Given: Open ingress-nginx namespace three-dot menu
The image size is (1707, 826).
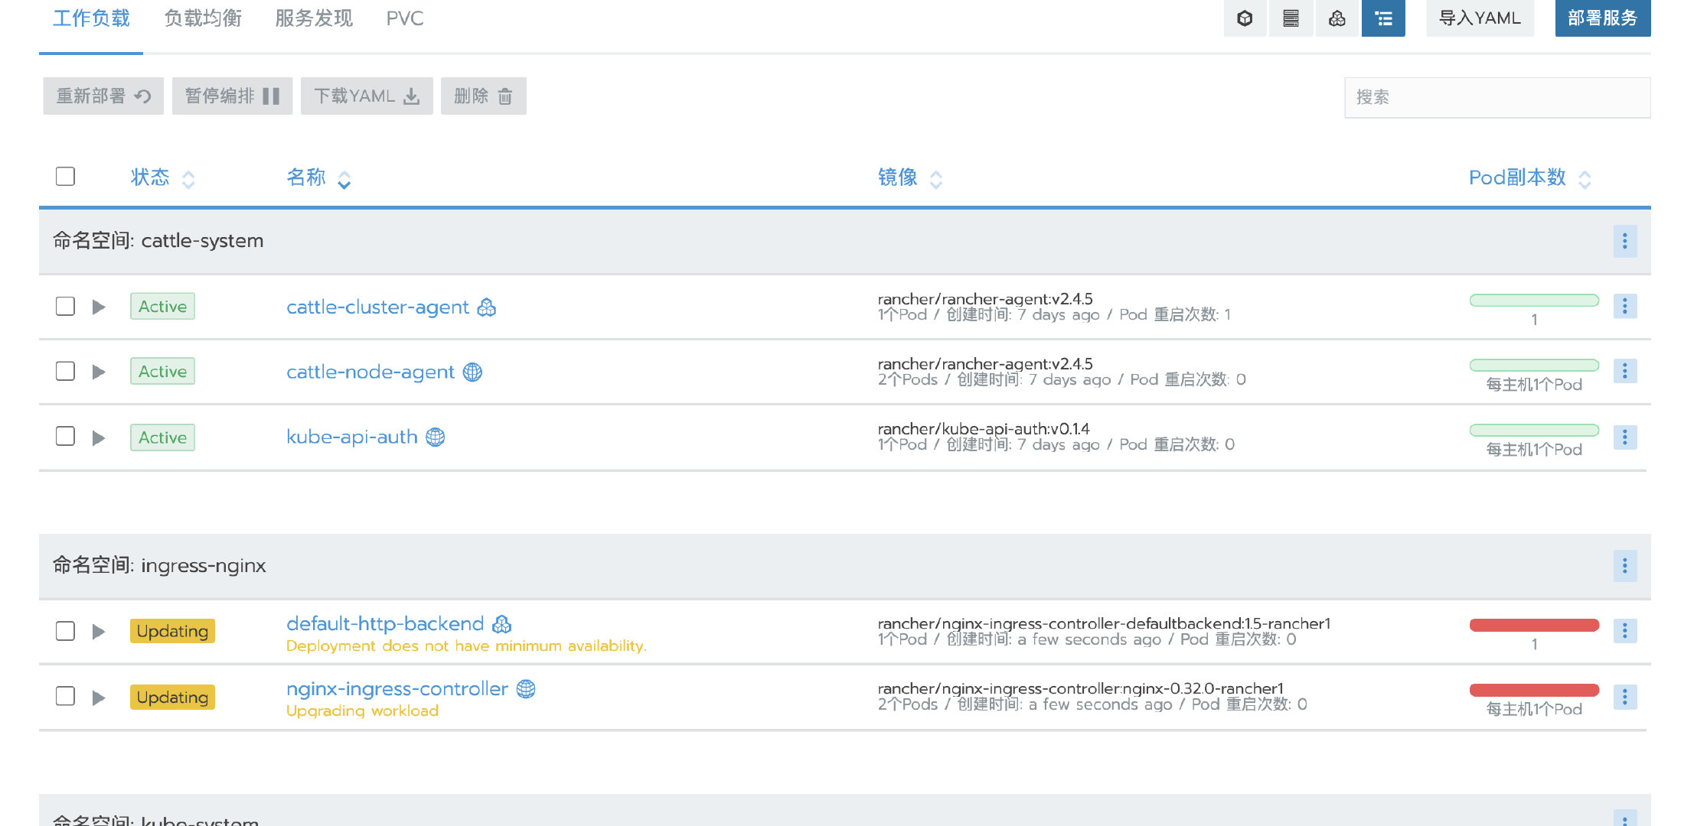Looking at the screenshot, I should click(x=1624, y=566).
